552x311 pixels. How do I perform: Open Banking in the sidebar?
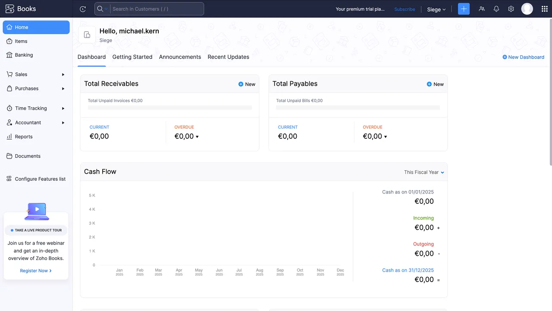pyautogui.click(x=36, y=55)
